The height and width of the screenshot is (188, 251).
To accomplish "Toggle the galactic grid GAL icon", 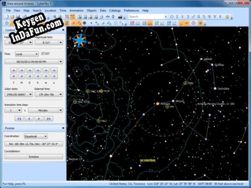I will (x=169, y=23).
